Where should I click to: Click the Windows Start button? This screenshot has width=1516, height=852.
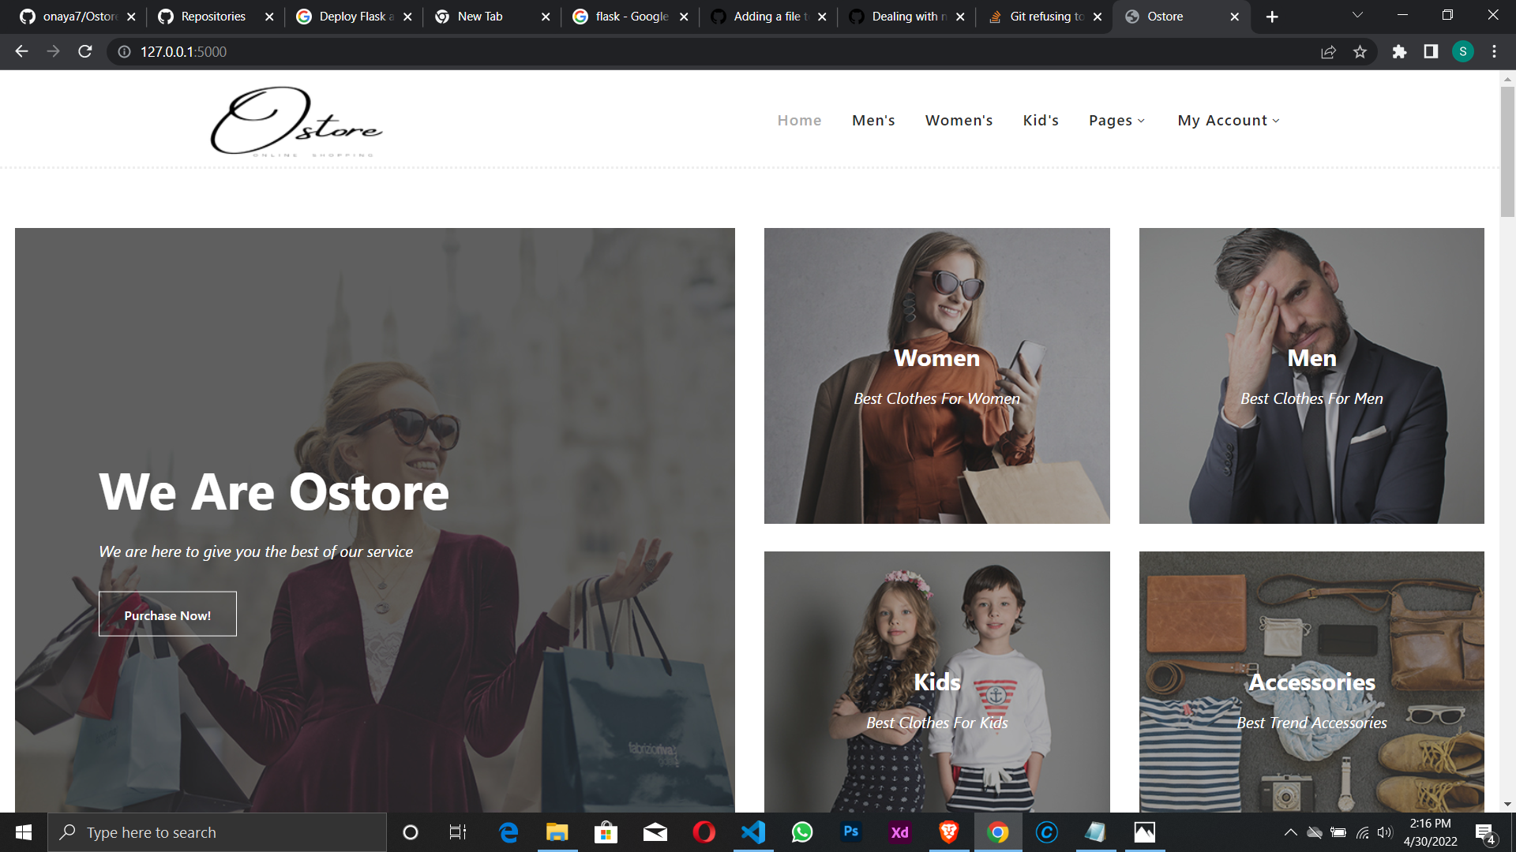[x=24, y=832]
